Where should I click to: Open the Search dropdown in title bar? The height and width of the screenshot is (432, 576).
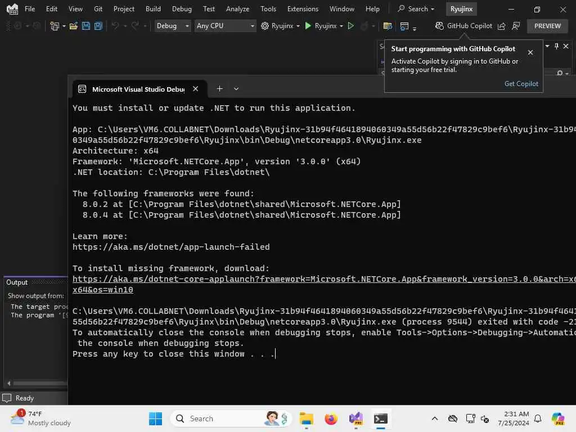(x=416, y=9)
